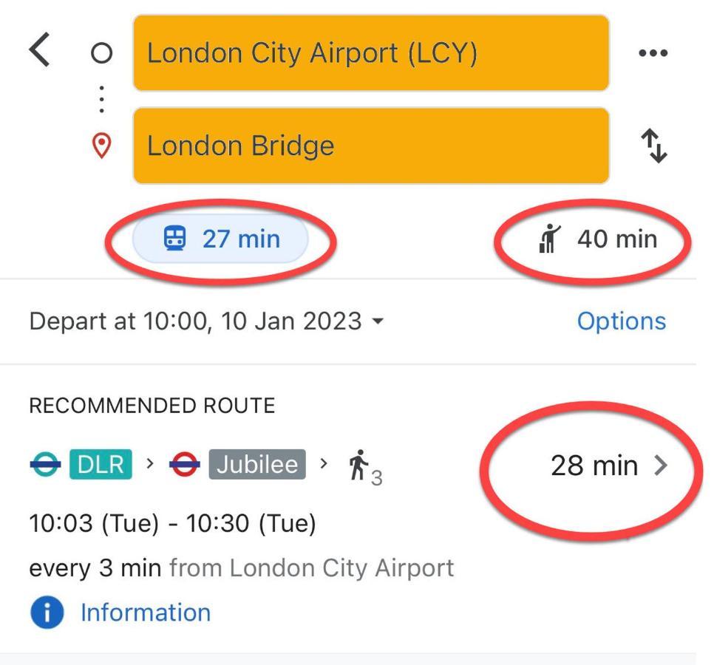Edit the London City Airport origin field
The height and width of the screenshot is (665, 714).
371,52
